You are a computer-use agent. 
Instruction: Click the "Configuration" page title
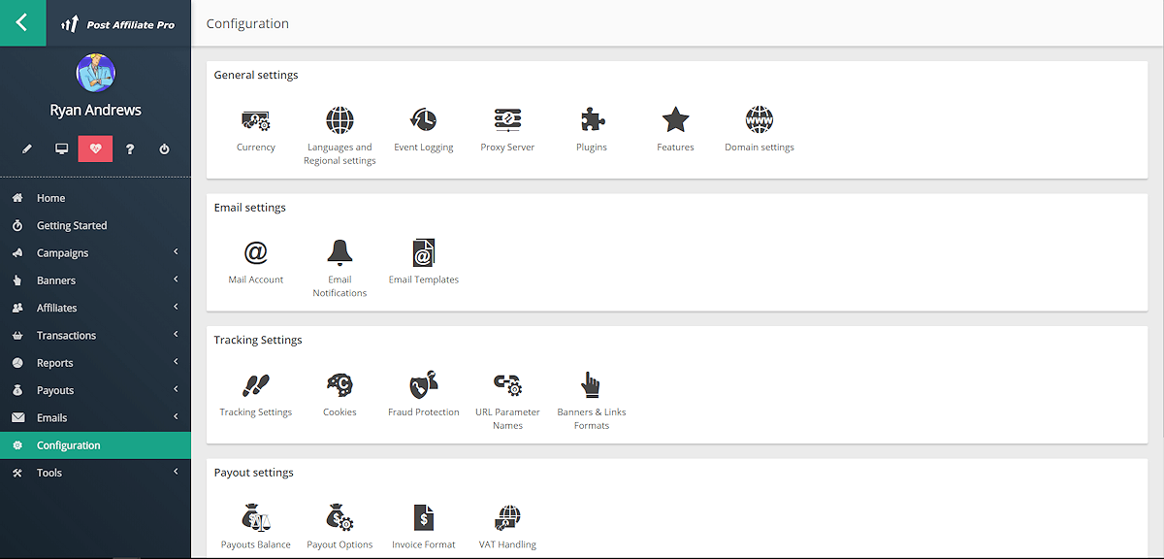[247, 23]
